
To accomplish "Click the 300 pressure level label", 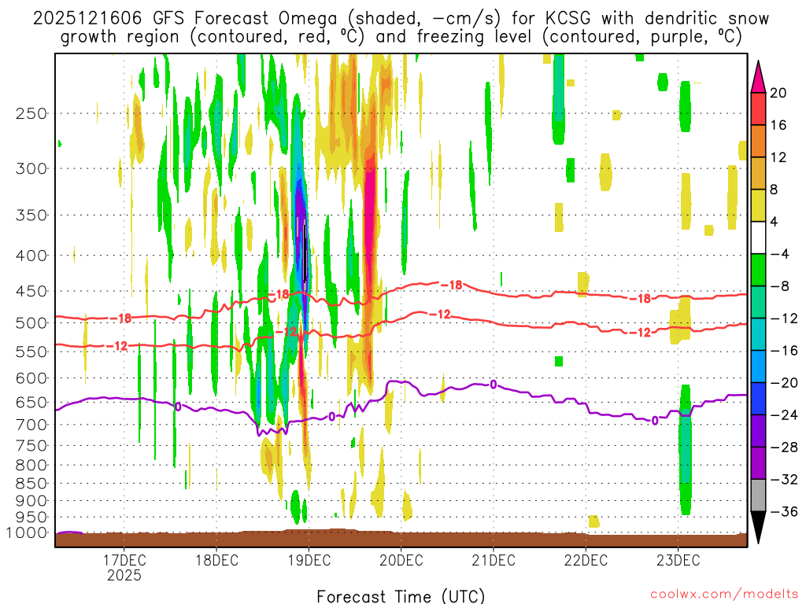I will [x=31, y=168].
